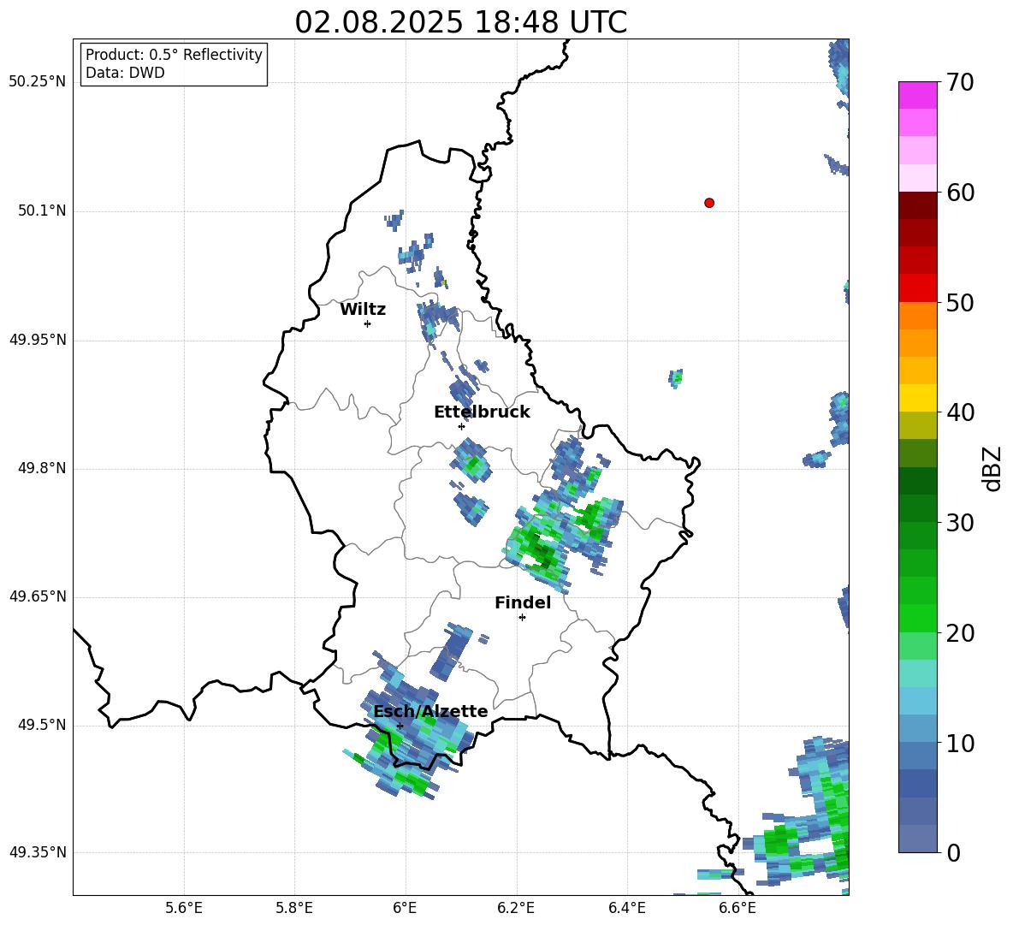Click the 5.6°E longitude label
The width and height of the screenshot is (1013, 925).
[x=184, y=908]
